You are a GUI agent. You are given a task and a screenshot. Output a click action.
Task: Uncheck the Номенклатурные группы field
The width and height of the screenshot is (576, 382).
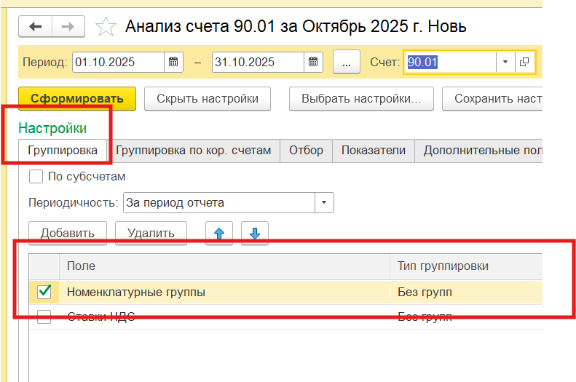[x=44, y=292]
